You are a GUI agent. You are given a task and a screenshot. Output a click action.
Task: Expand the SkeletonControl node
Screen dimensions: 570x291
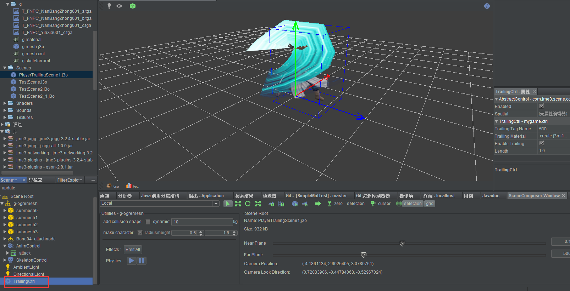(x=5, y=260)
